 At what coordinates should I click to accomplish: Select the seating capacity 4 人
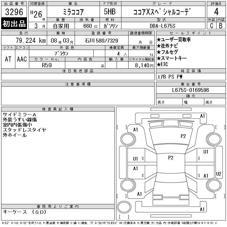coord(122,54)
